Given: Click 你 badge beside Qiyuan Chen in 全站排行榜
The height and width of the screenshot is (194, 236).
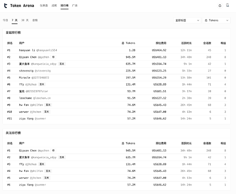Looking at the screenshot, I should tap(53, 57).
